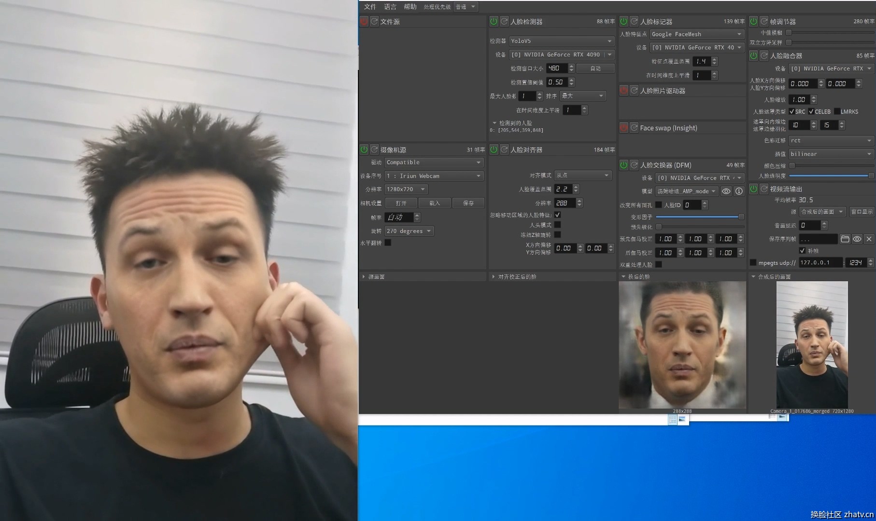Enable the Face swap (Insight) power button

pyautogui.click(x=623, y=128)
